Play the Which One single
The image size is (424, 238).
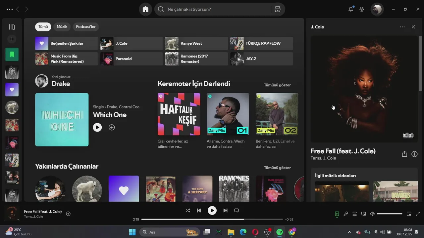click(97, 127)
